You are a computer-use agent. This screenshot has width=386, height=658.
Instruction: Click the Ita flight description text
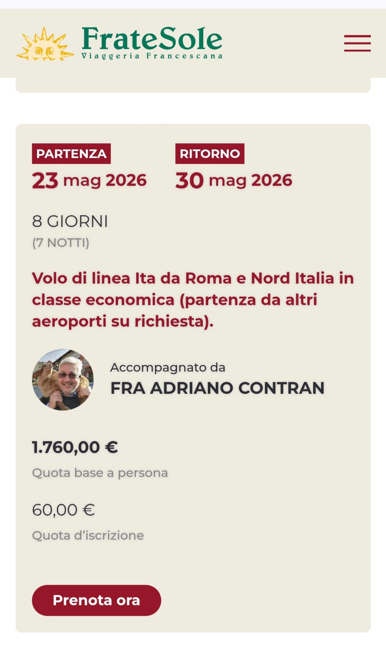pos(193,300)
